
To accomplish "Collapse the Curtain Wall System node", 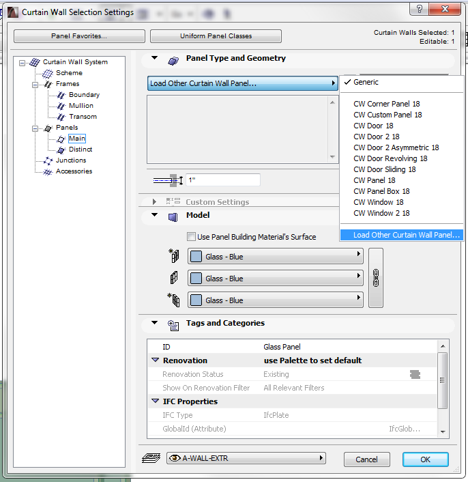I will [22, 63].
